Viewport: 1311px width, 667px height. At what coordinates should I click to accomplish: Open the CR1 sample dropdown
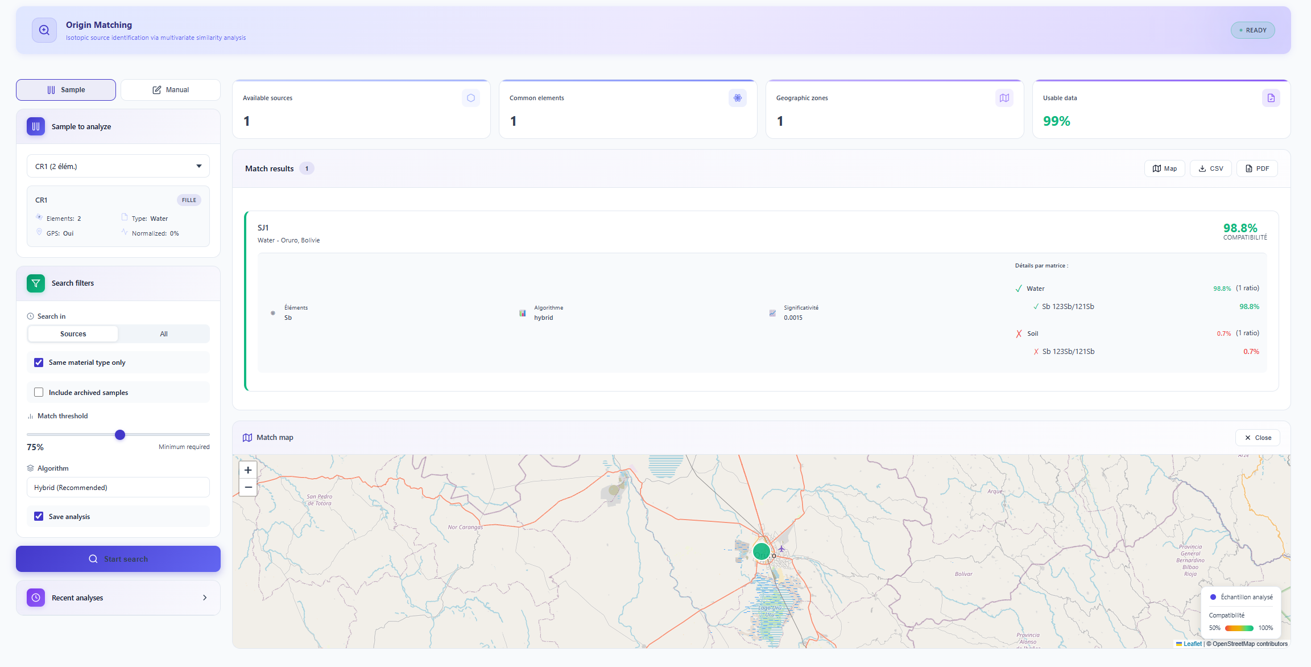118,166
